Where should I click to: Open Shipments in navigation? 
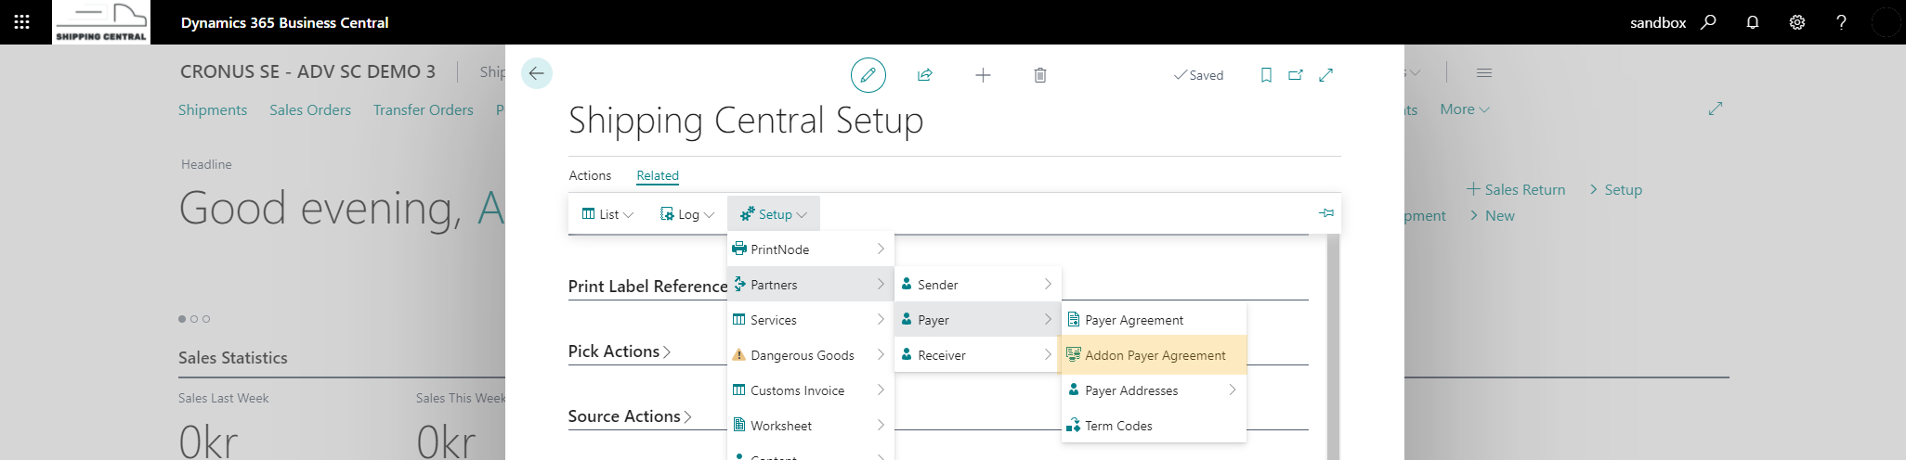click(213, 109)
